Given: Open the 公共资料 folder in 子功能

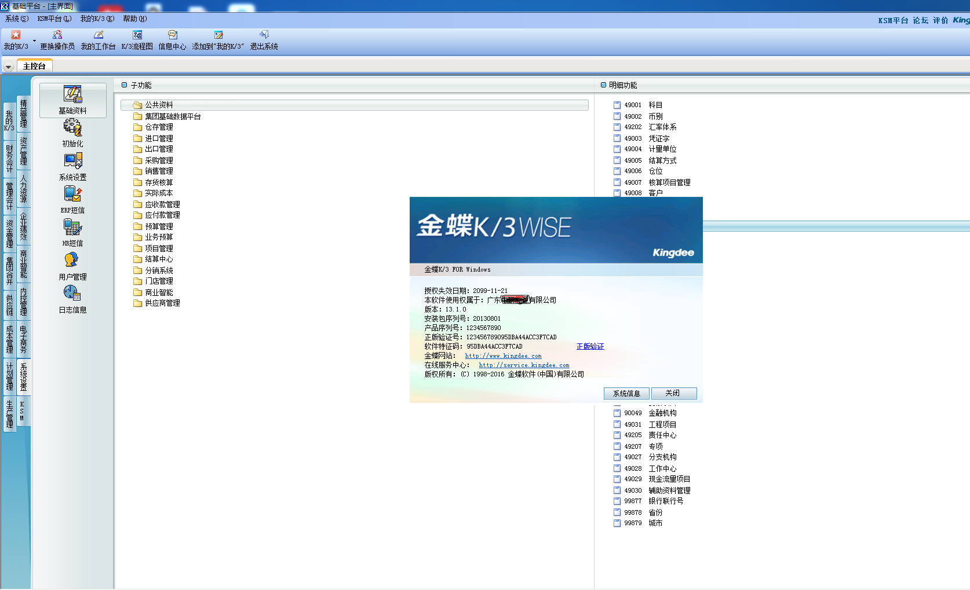Looking at the screenshot, I should click(x=159, y=105).
